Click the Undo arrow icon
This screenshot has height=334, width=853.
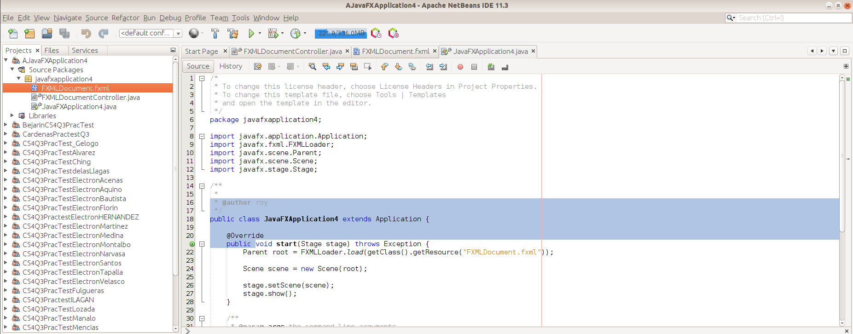(86, 33)
